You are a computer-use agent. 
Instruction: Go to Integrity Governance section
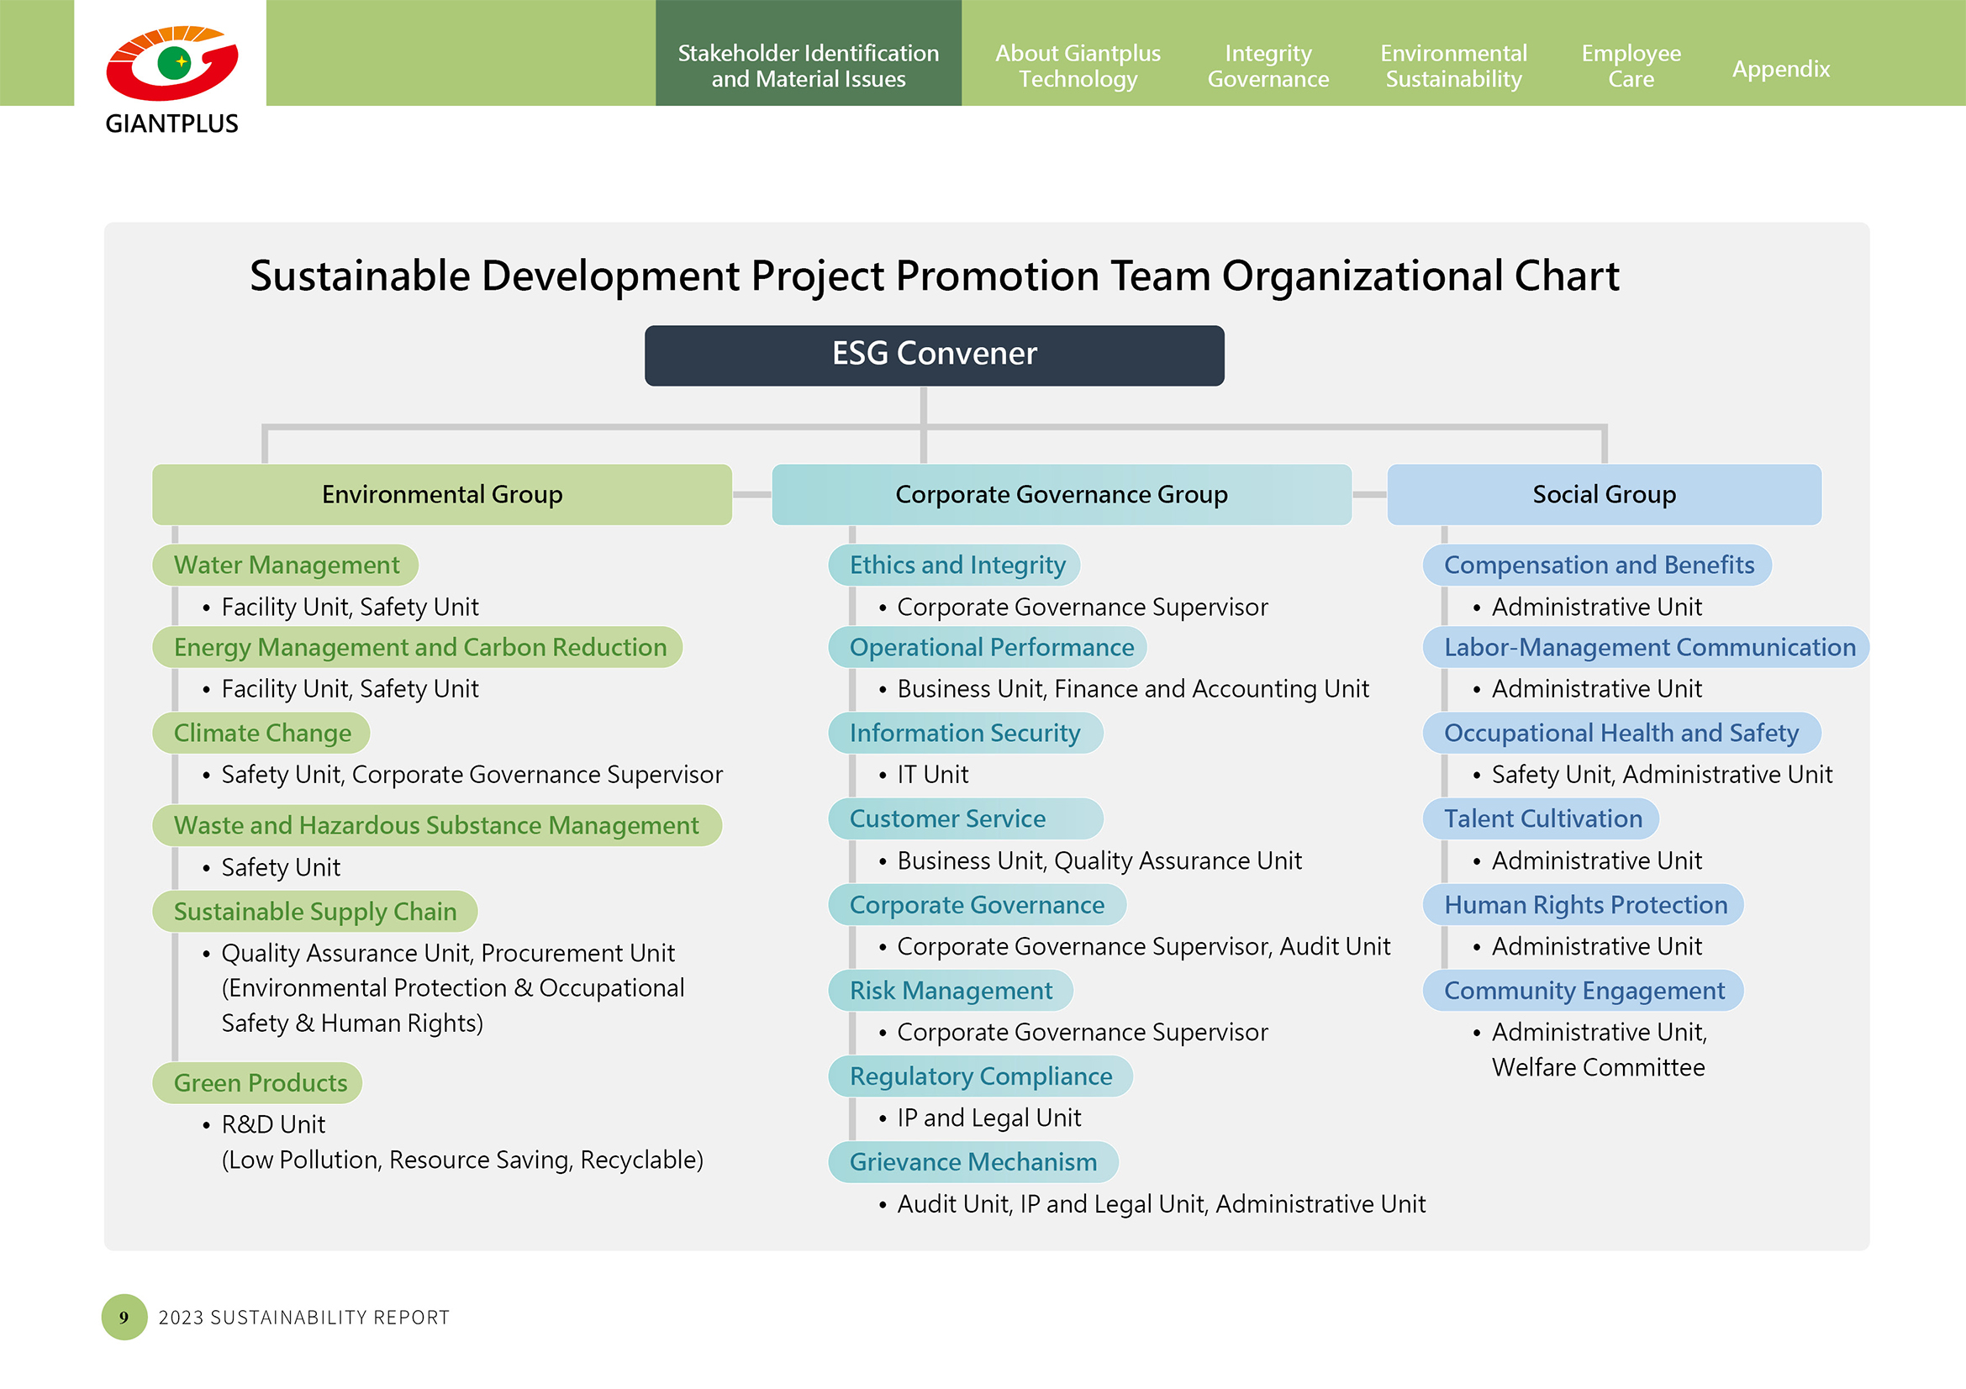[1268, 66]
